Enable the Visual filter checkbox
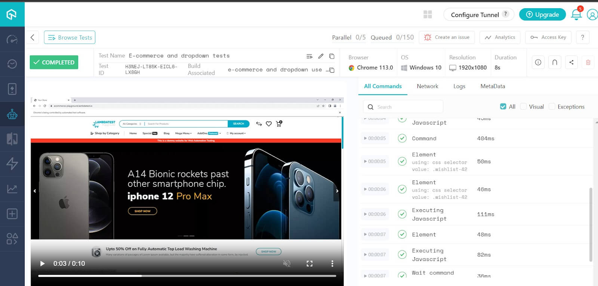The image size is (598, 286). pyautogui.click(x=524, y=107)
